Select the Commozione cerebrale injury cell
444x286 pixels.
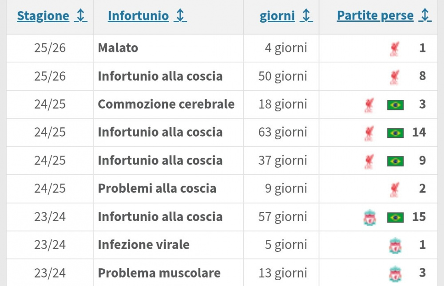[x=166, y=104]
